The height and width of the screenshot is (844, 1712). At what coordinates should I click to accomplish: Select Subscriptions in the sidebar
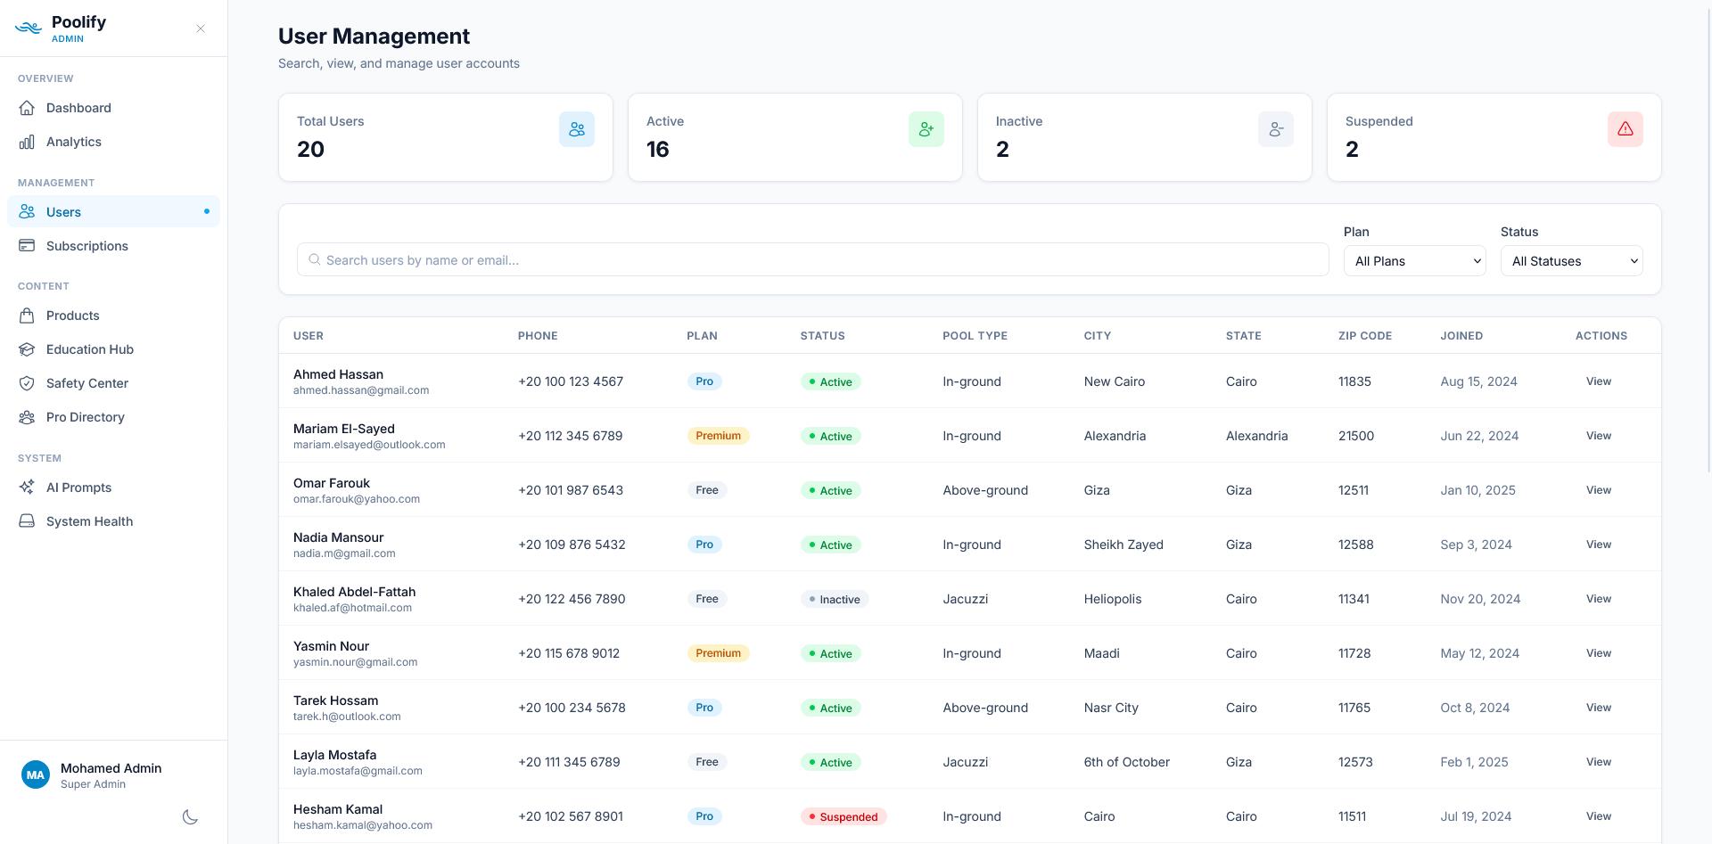(x=113, y=246)
